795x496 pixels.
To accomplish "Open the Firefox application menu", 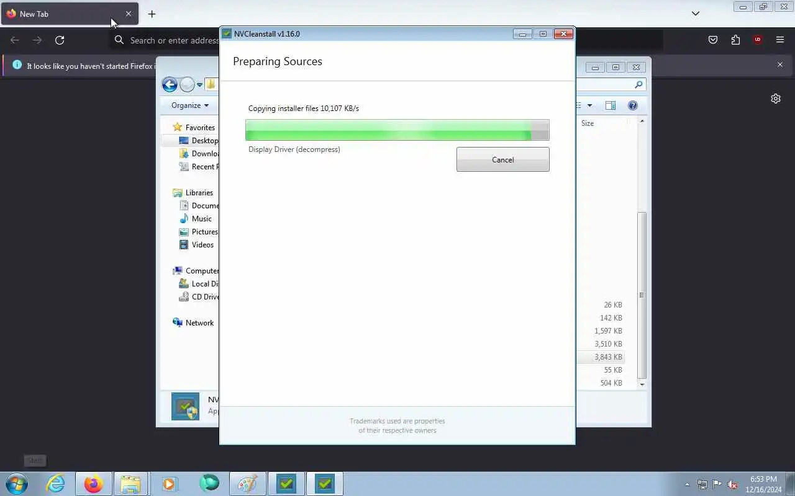I will coord(780,40).
